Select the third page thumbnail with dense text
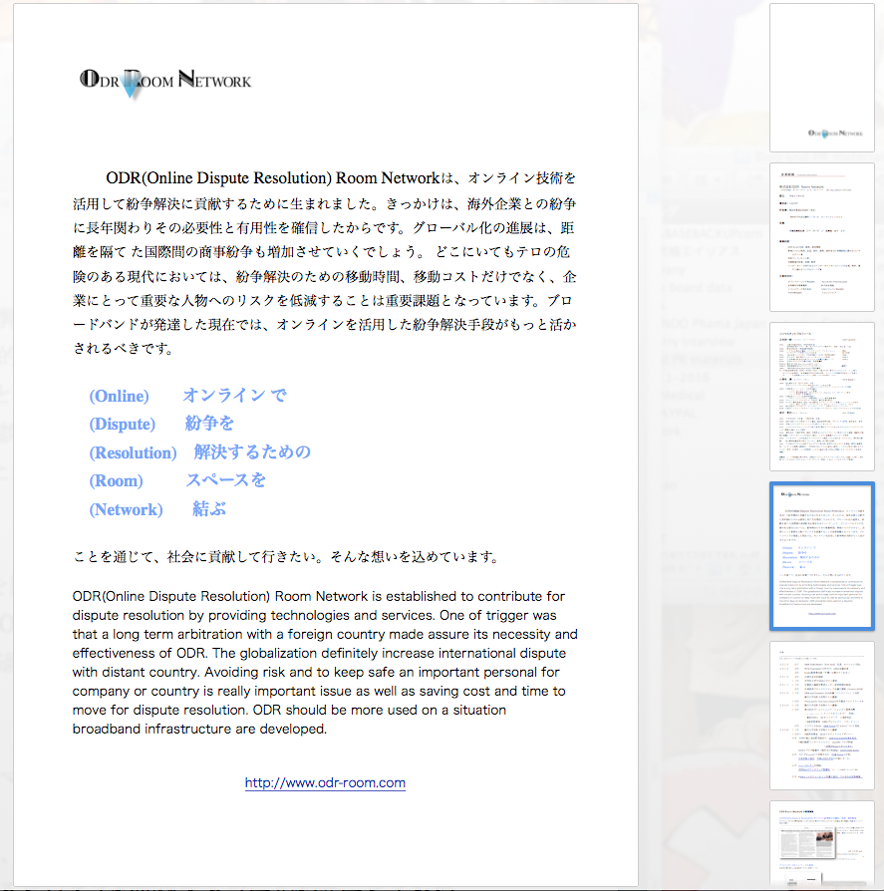Image resolution: width=884 pixels, height=891 pixels. (x=821, y=397)
